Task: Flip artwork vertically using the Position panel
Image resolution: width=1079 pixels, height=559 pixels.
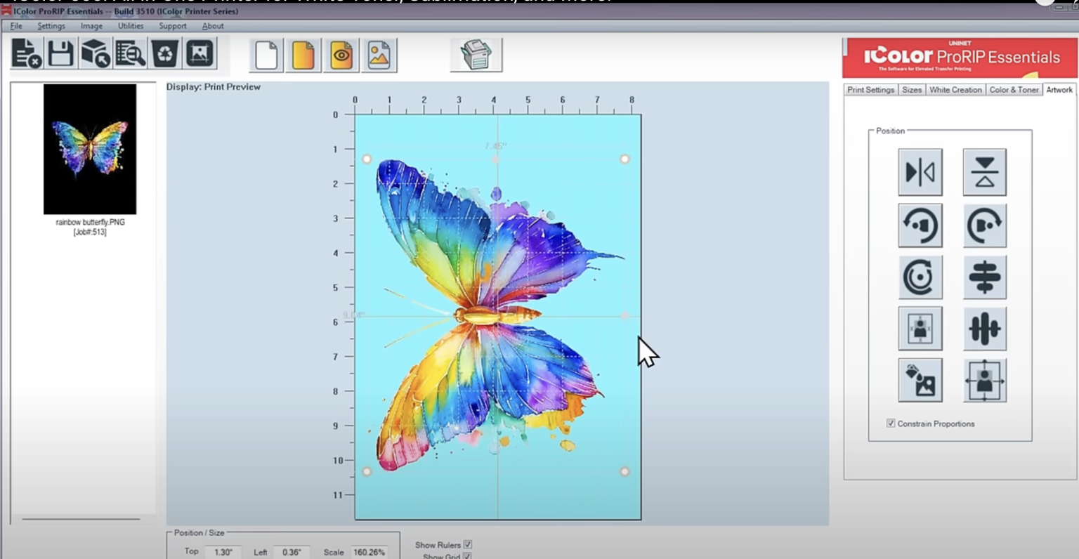Action: click(x=984, y=172)
